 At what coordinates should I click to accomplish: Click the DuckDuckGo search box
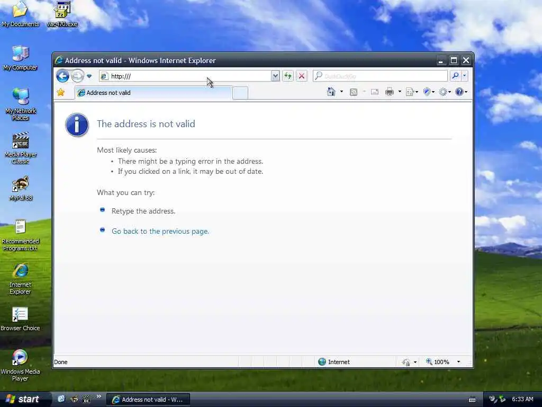click(x=380, y=76)
